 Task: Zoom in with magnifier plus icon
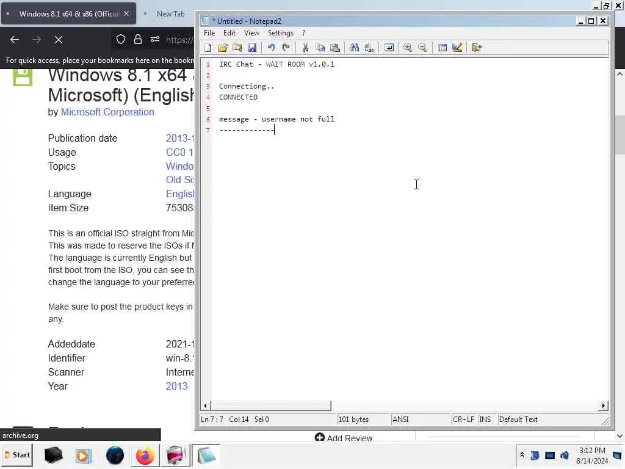point(407,48)
